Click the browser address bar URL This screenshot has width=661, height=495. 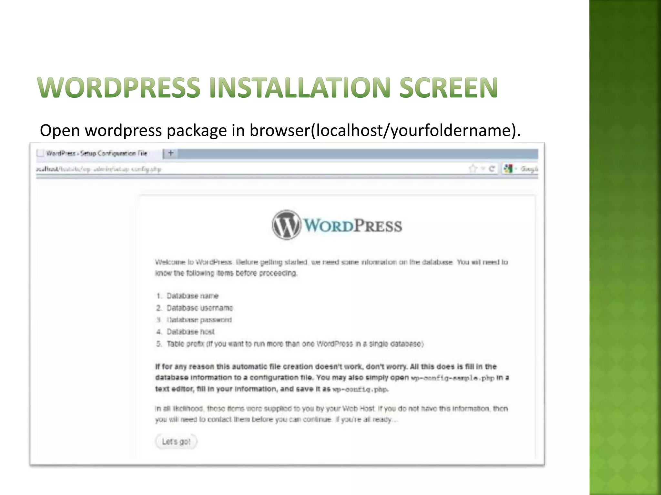99,169
